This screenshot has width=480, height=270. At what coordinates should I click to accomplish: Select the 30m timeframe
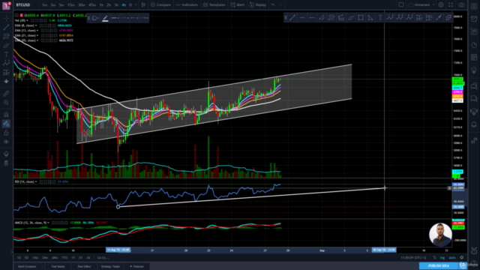click(82, 5)
